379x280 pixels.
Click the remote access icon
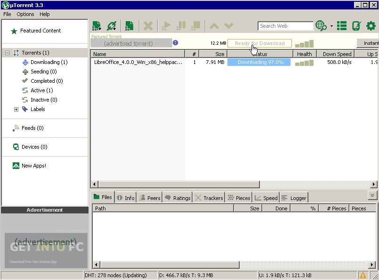pos(356,25)
